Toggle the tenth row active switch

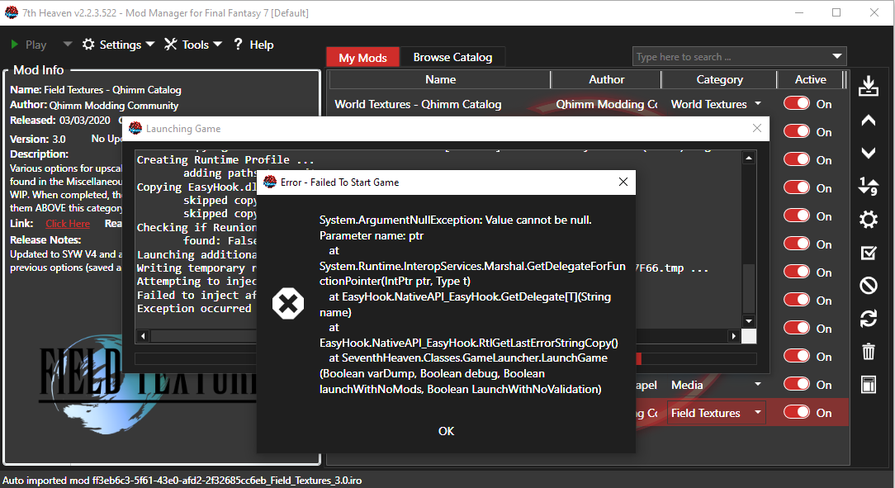pyautogui.click(x=796, y=356)
